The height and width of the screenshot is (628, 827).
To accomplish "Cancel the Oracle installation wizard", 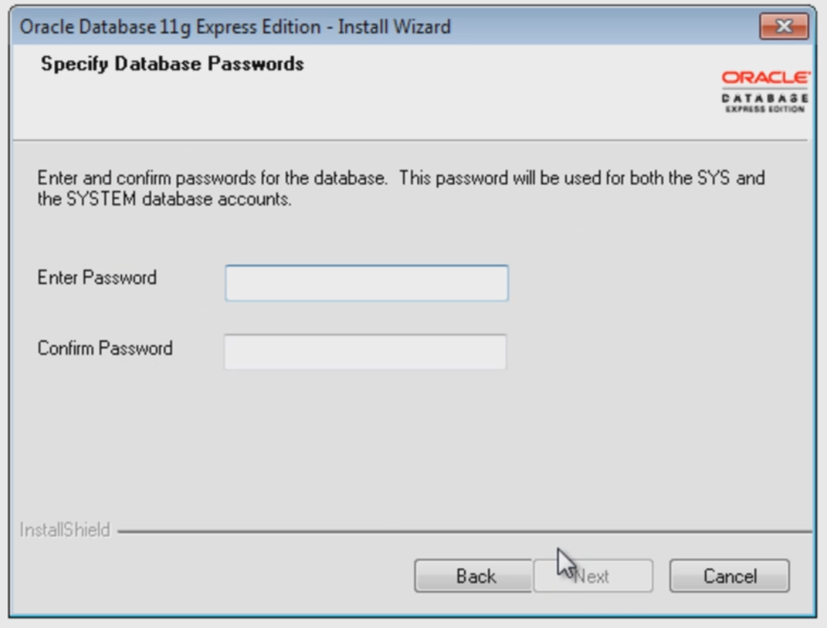I will pos(730,576).
